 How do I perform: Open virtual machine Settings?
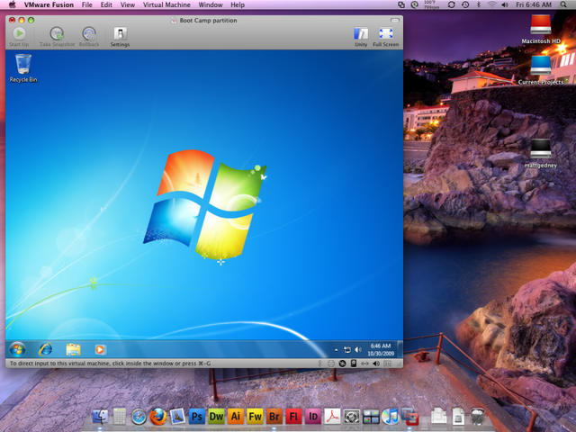point(120,34)
